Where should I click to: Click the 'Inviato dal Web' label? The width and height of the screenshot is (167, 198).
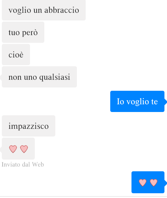pyautogui.click(x=23, y=165)
